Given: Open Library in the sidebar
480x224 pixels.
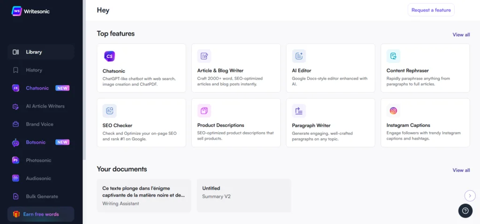Looking at the screenshot, I should click(34, 52).
